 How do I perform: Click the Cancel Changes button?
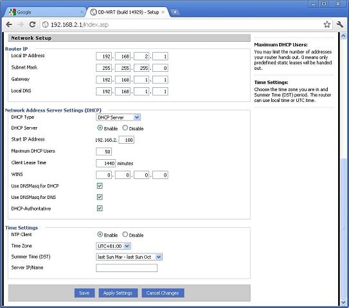pos(163,293)
